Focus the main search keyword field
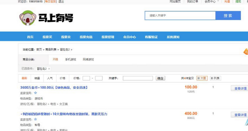248x131 pixels. tap(180, 15)
